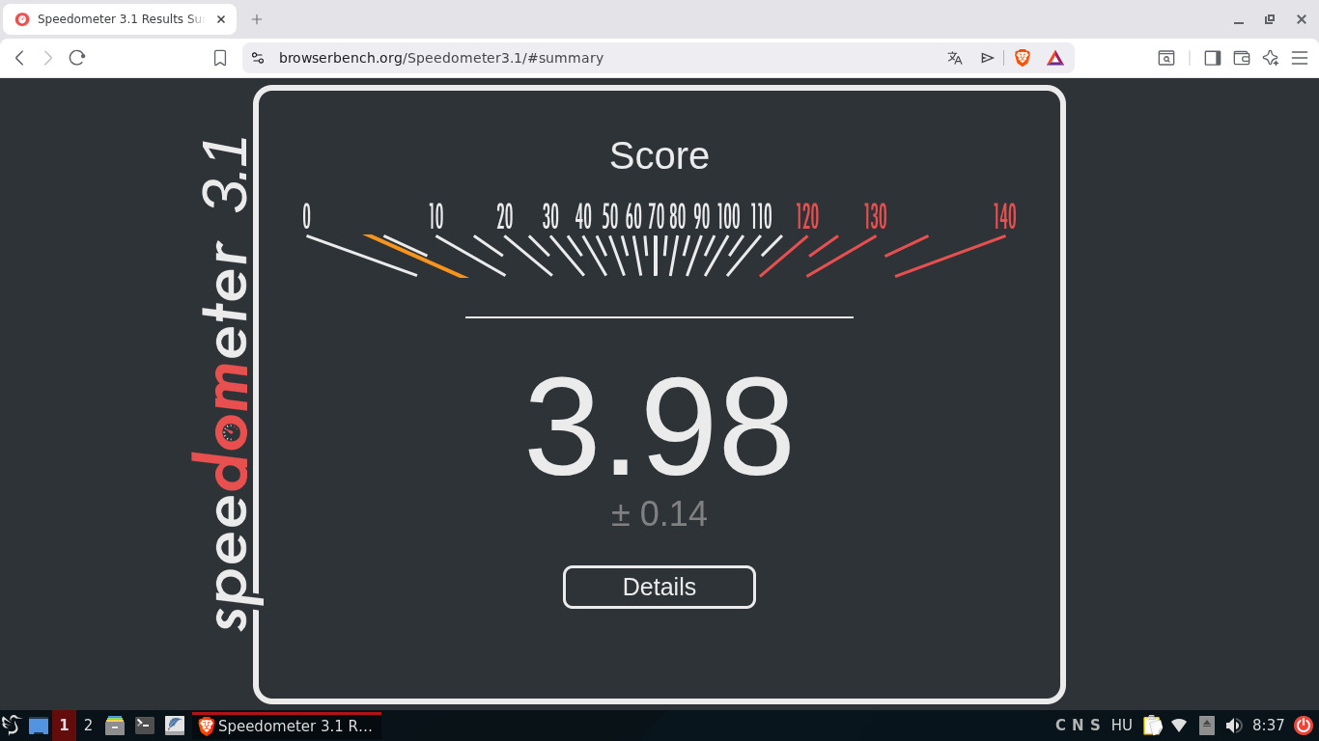The height and width of the screenshot is (741, 1319).
Task: Restore the browser window size
Action: coord(1270,19)
